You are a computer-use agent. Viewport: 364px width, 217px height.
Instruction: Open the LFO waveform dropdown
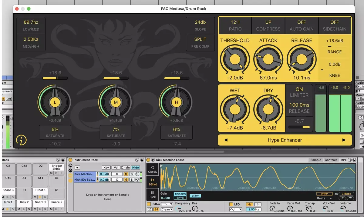(235, 209)
